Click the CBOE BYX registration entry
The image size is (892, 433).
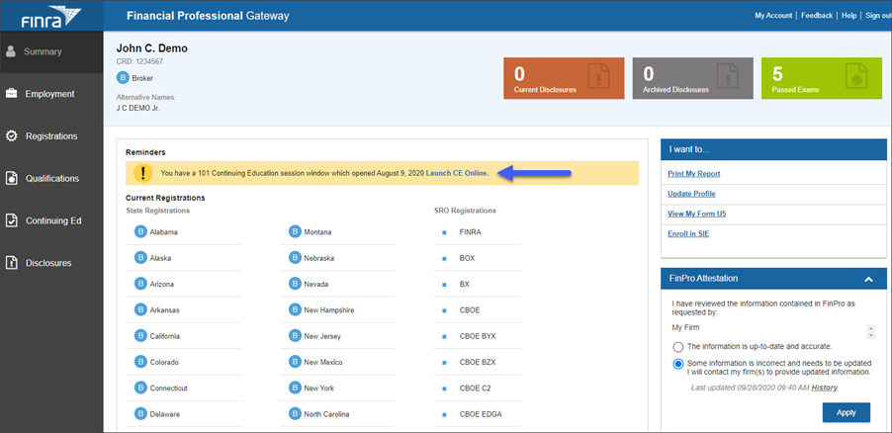point(478,336)
